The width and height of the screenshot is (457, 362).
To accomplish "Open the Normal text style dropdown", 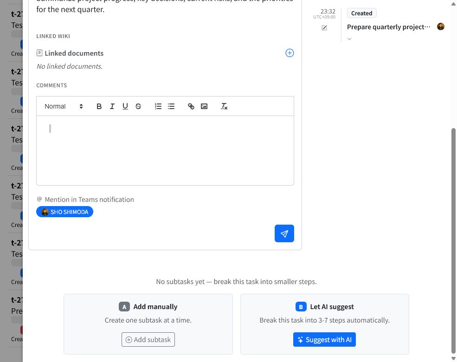I will pyautogui.click(x=64, y=106).
